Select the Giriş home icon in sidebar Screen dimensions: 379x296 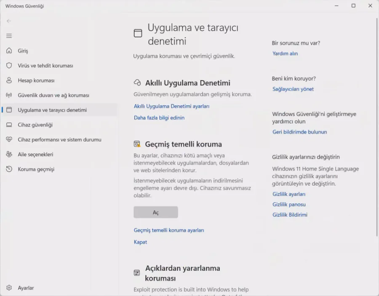[9, 51]
